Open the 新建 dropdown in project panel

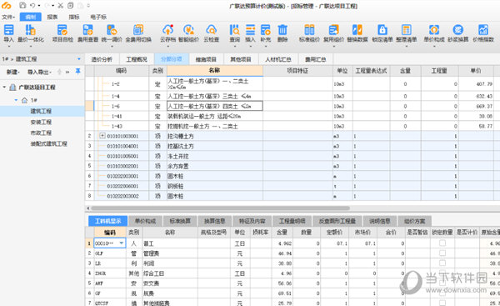13,72
